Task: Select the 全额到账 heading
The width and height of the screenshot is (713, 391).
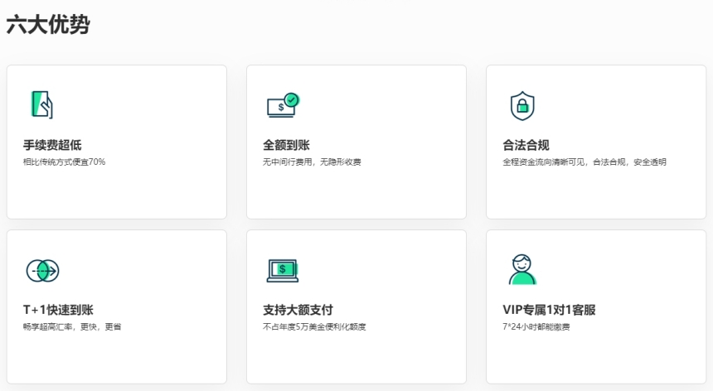Action: (x=286, y=145)
